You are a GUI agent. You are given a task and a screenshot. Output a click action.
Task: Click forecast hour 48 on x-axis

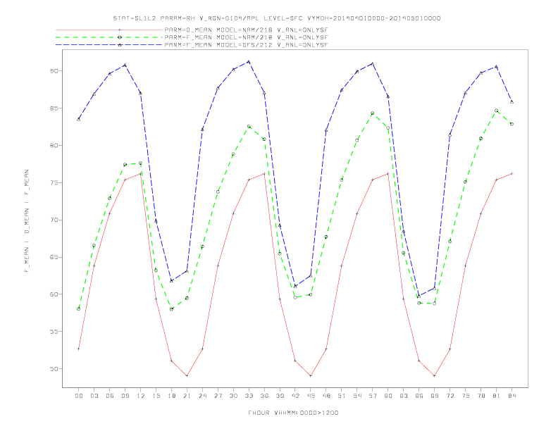(326, 396)
